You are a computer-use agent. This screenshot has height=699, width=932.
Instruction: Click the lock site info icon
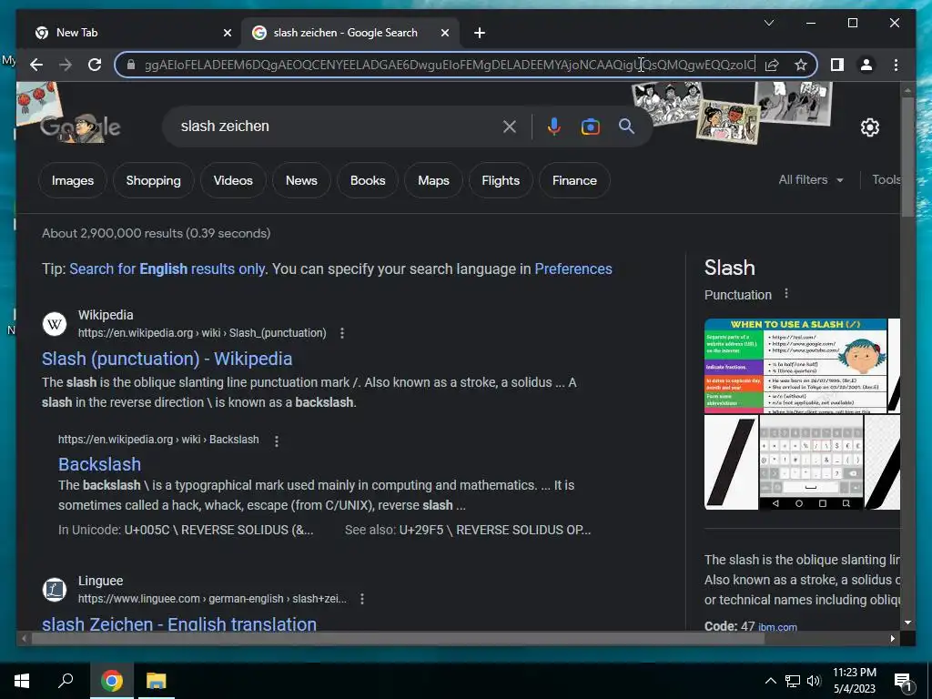[131, 65]
